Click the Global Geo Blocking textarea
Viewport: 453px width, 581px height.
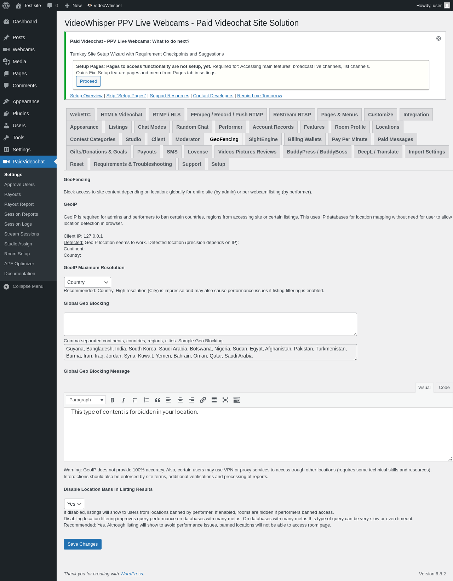[x=210, y=324]
